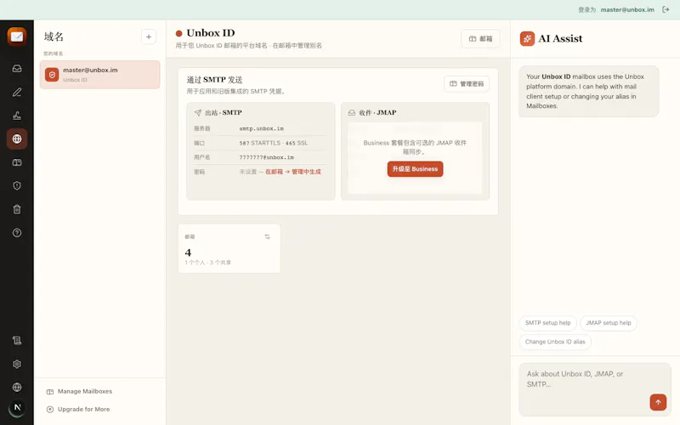Click the 管理密码 button
The height and width of the screenshot is (425, 680).
(467, 83)
